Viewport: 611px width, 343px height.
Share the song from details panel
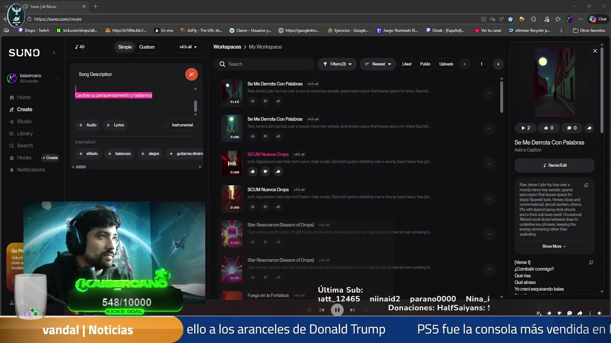point(589,128)
